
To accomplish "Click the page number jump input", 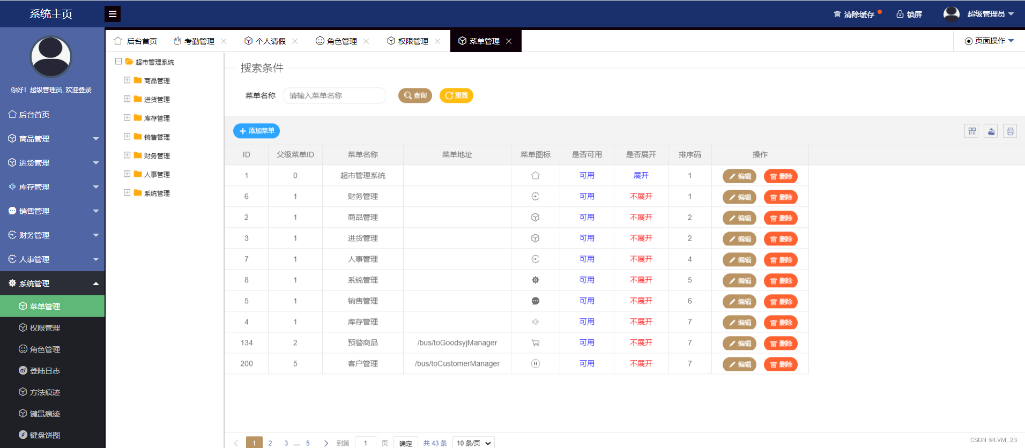I will pos(366,443).
